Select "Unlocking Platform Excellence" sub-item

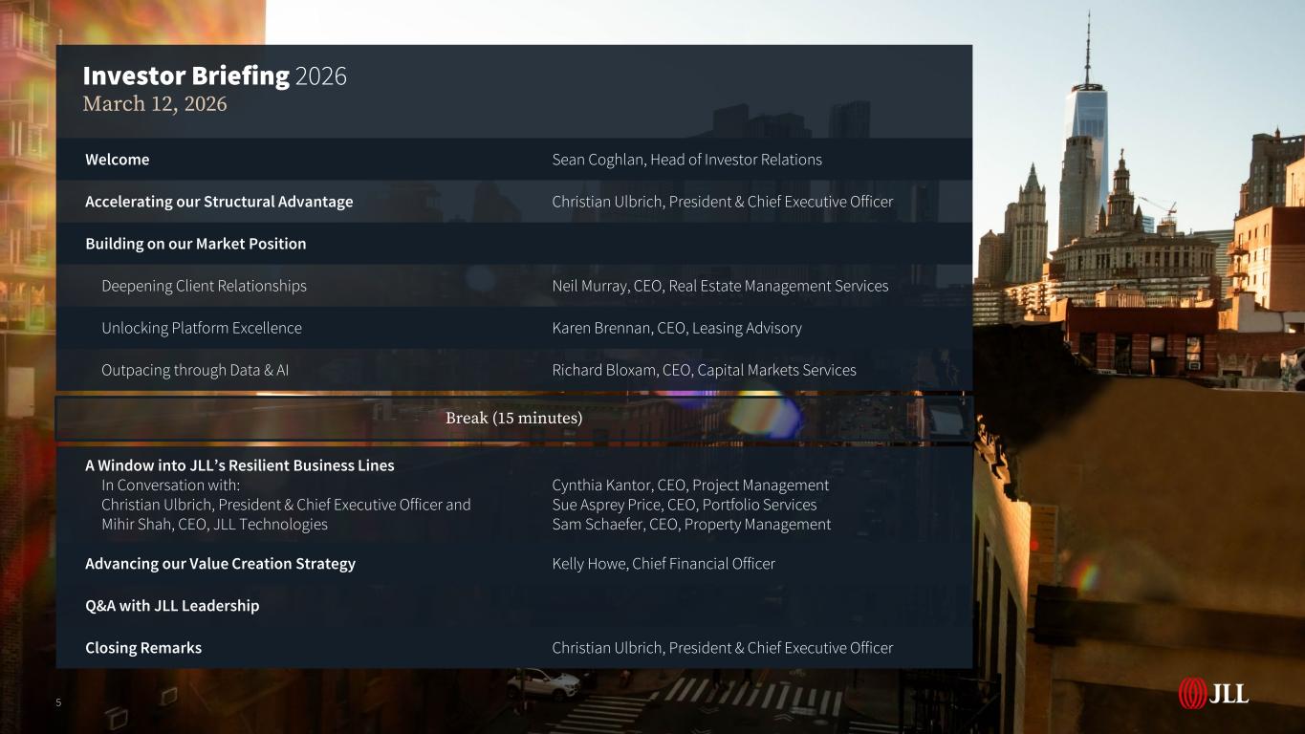tap(202, 328)
